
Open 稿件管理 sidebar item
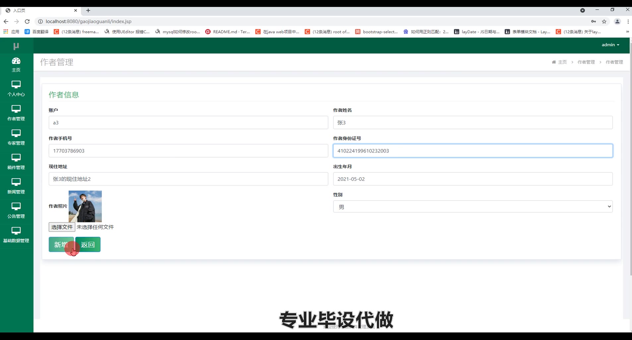[x=16, y=162]
